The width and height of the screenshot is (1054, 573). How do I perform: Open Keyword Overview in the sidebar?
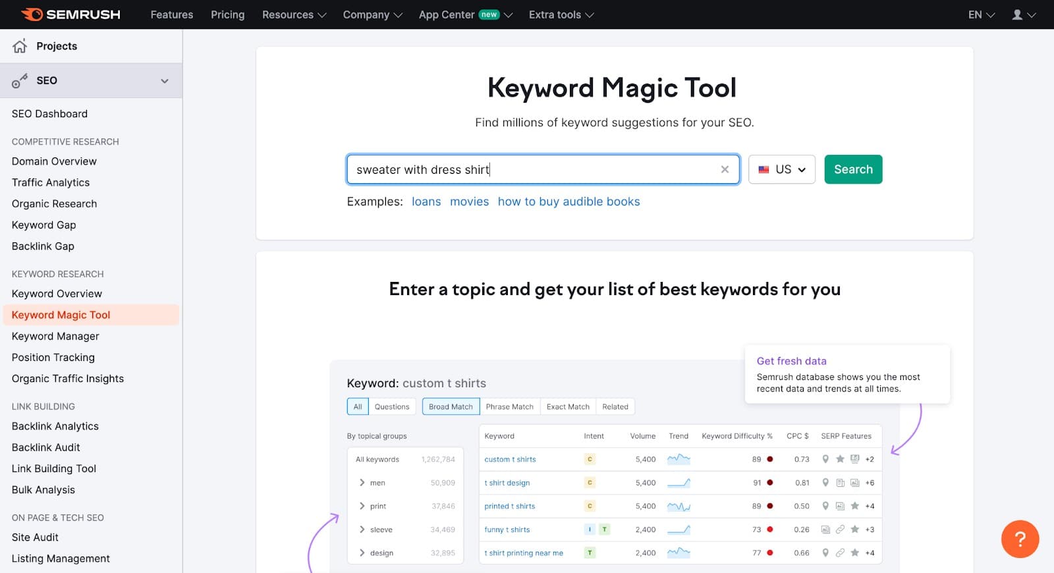pyautogui.click(x=57, y=294)
